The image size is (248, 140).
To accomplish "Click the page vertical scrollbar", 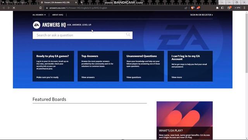I will coord(246,43).
